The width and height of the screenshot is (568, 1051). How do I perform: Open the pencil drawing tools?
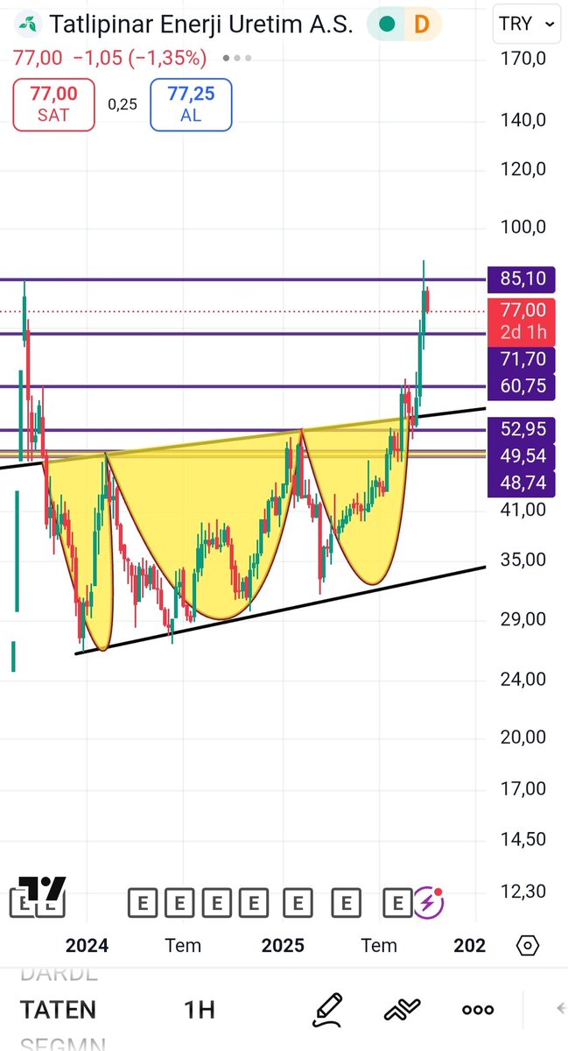point(326,1010)
